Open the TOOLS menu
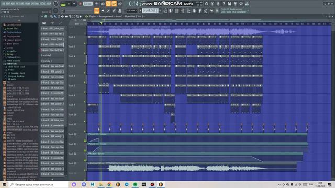Viewport: 335px width, 188px height. (x=43, y=4)
